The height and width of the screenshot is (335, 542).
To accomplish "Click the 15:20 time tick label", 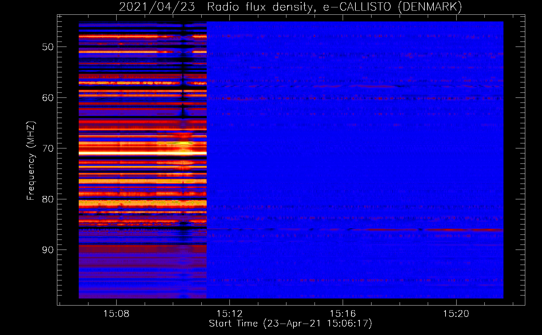I will click(x=456, y=314).
